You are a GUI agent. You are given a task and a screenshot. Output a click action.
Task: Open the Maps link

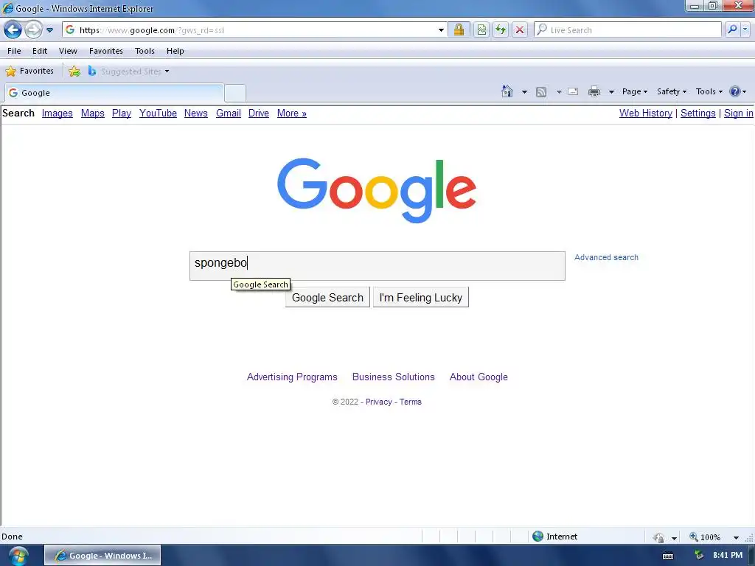coord(92,113)
